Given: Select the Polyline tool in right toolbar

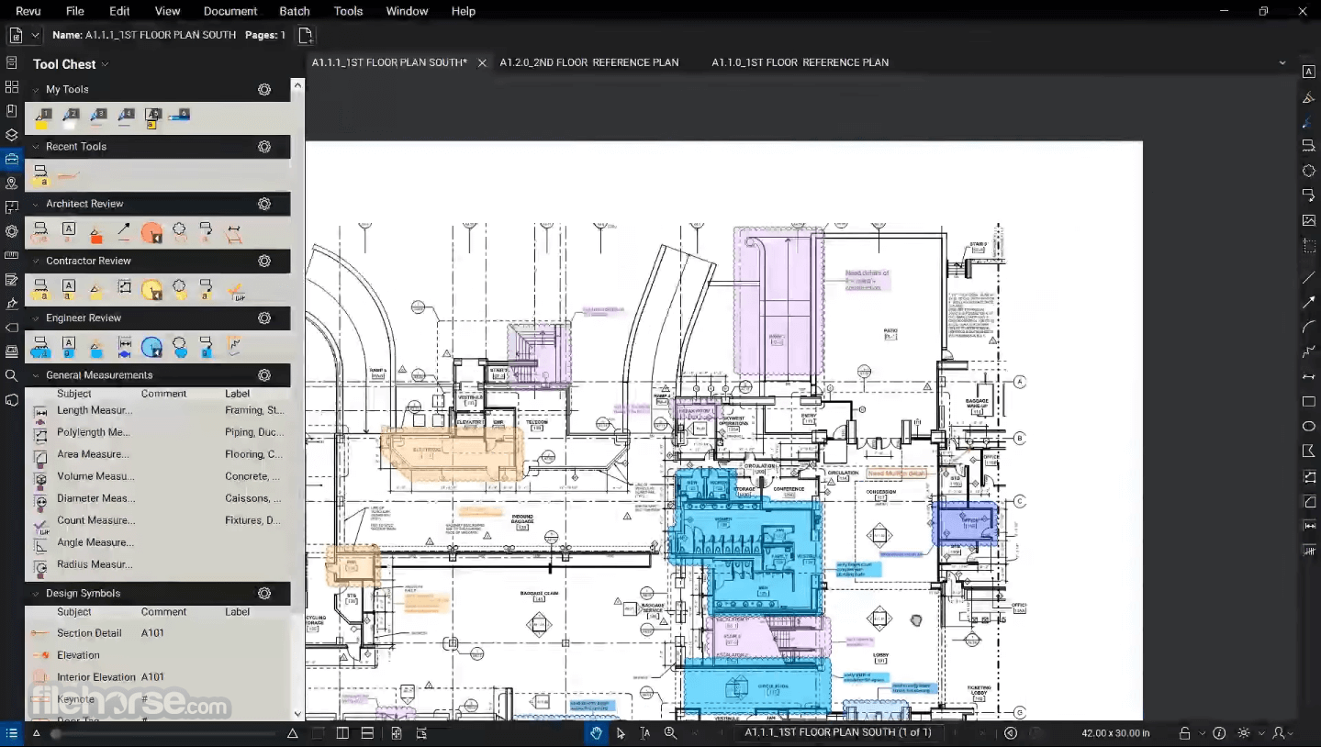Looking at the screenshot, I should [1309, 352].
